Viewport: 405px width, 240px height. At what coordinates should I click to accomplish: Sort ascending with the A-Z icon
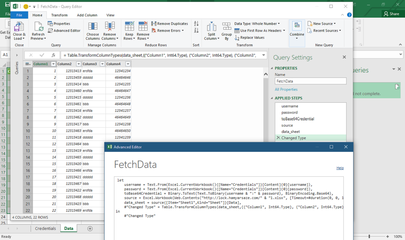pos(196,24)
